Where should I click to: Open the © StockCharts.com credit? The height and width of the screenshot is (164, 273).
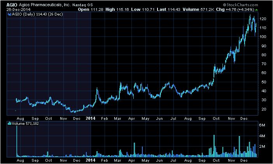pos(240,5)
